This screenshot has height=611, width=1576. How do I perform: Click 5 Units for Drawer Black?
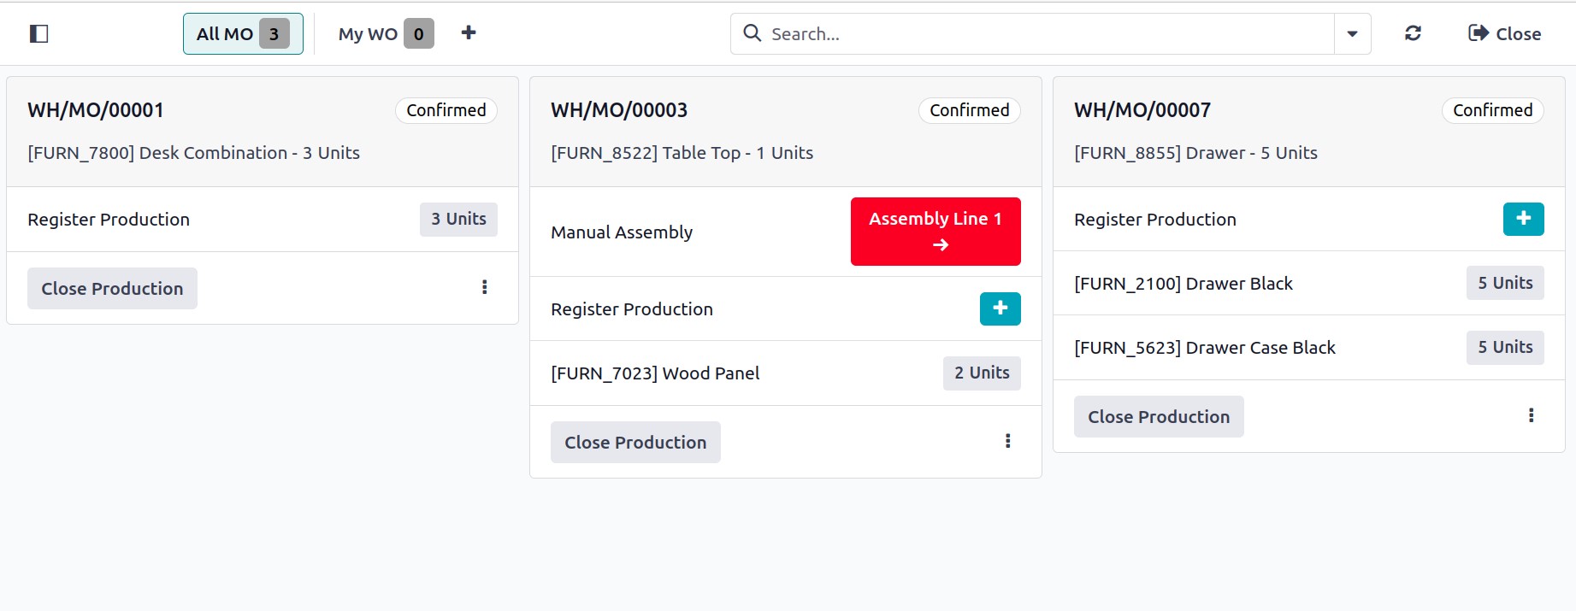tap(1505, 283)
